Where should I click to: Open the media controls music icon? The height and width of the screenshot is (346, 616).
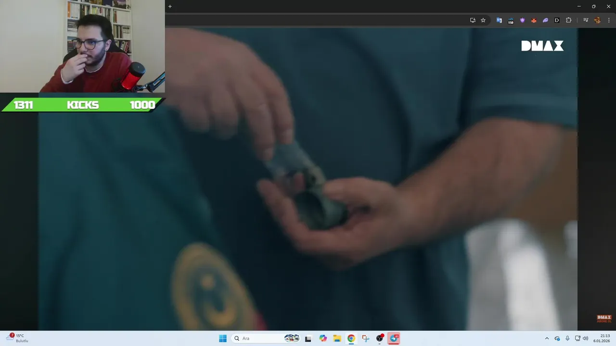[x=586, y=20]
